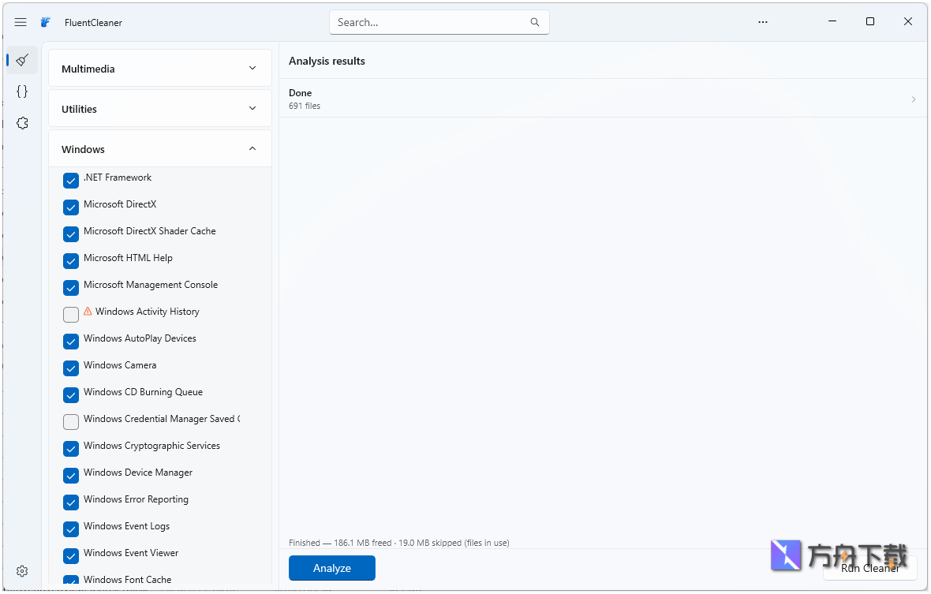
Task: Open the three-dots more options menu
Action: coord(763,23)
